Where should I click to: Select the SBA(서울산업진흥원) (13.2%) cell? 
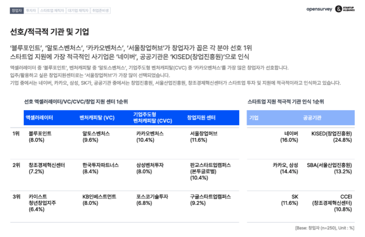click(329, 168)
